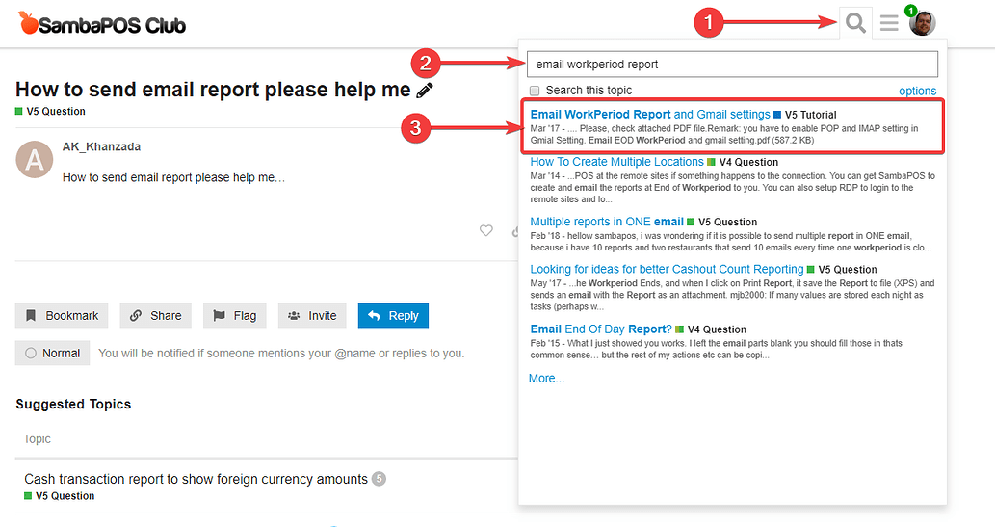Click the V5 Tutorial category label
Viewport: 995px width, 527px height.
point(805,115)
